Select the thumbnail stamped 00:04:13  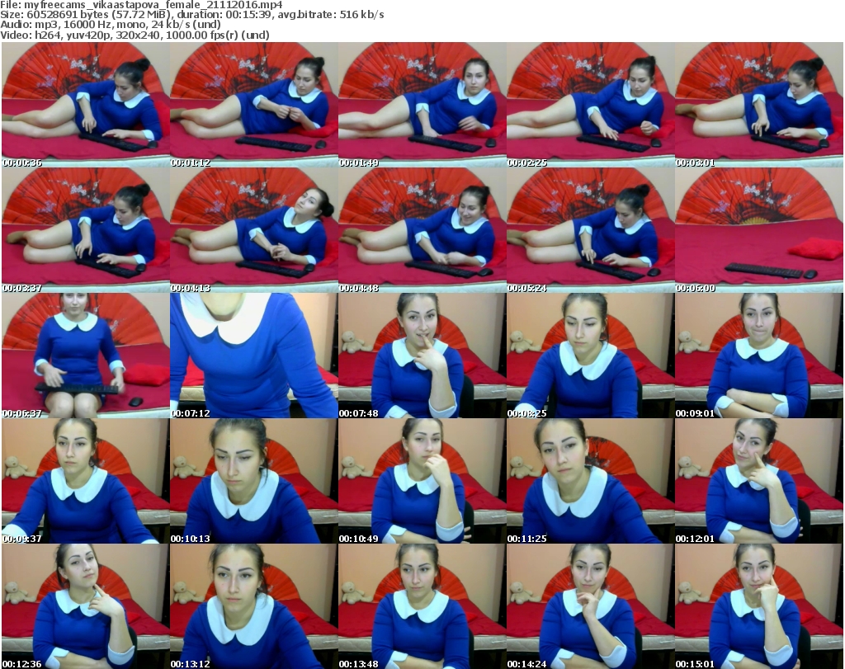[254, 230]
